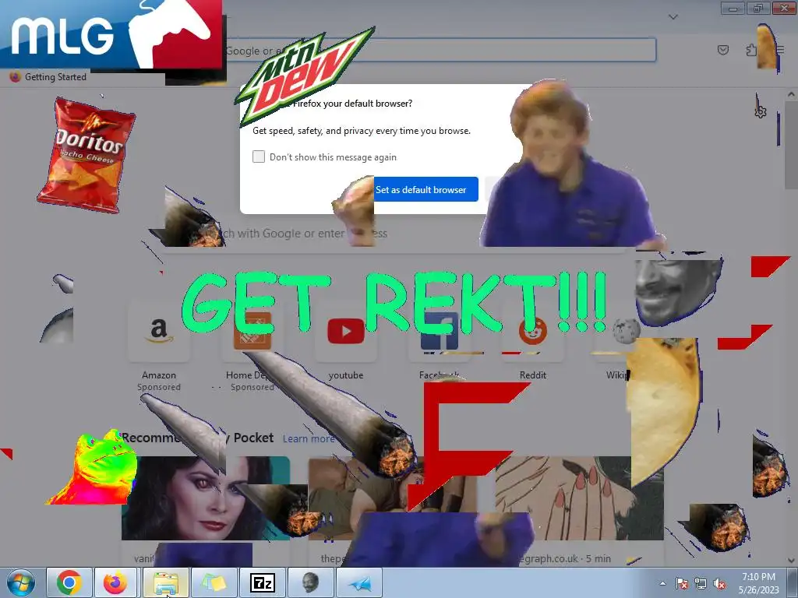Image resolution: width=798 pixels, height=598 pixels.
Task: Open the new tab personalize gear icon
Action: tap(761, 111)
